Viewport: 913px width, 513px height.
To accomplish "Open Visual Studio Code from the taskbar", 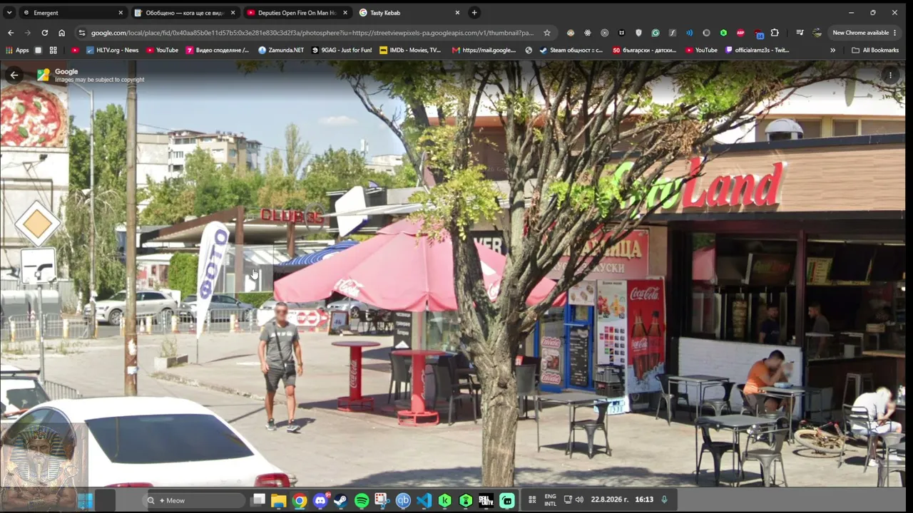I will point(424,500).
